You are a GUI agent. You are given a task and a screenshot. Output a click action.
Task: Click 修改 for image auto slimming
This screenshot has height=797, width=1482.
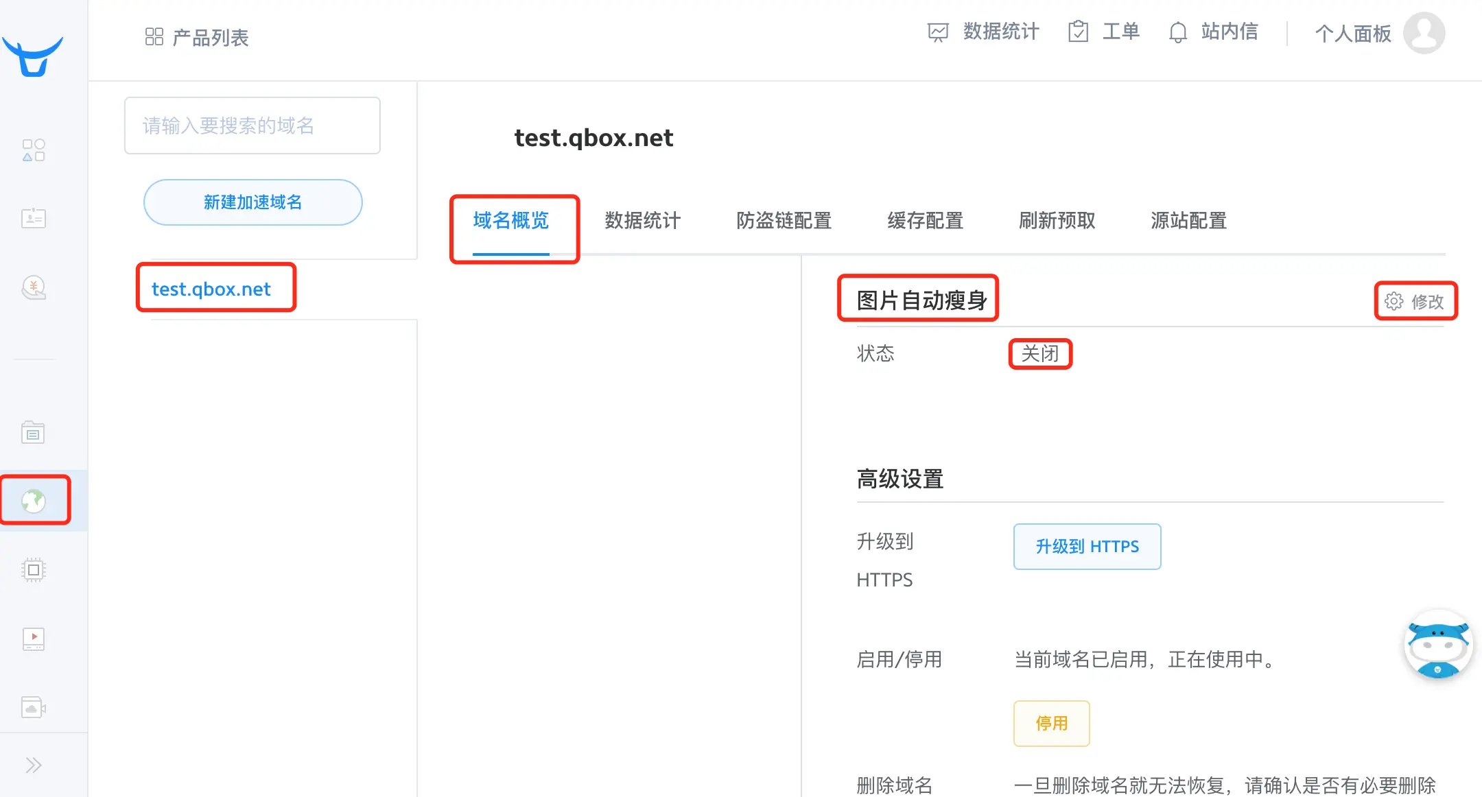pyautogui.click(x=1427, y=302)
